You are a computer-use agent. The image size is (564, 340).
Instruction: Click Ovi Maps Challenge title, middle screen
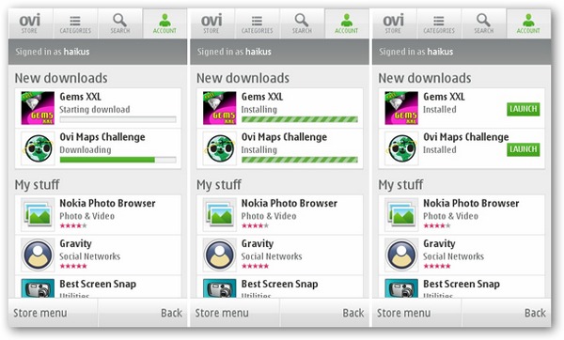[x=284, y=137]
